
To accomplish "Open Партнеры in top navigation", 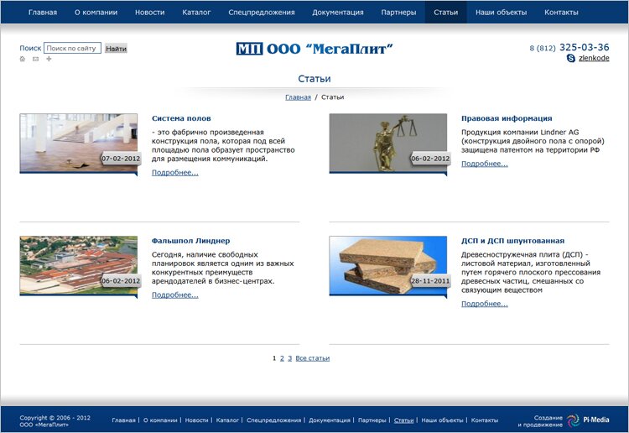I will [x=398, y=13].
